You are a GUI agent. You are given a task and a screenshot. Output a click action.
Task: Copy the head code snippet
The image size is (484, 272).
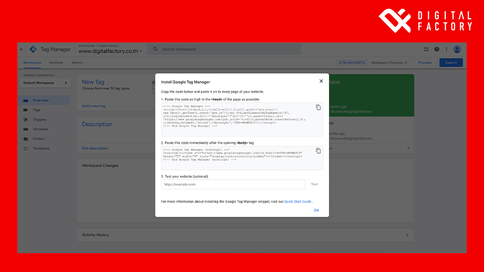point(318,107)
